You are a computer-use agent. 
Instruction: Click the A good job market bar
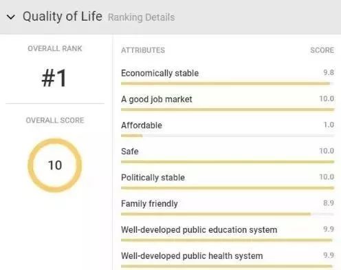228,110
